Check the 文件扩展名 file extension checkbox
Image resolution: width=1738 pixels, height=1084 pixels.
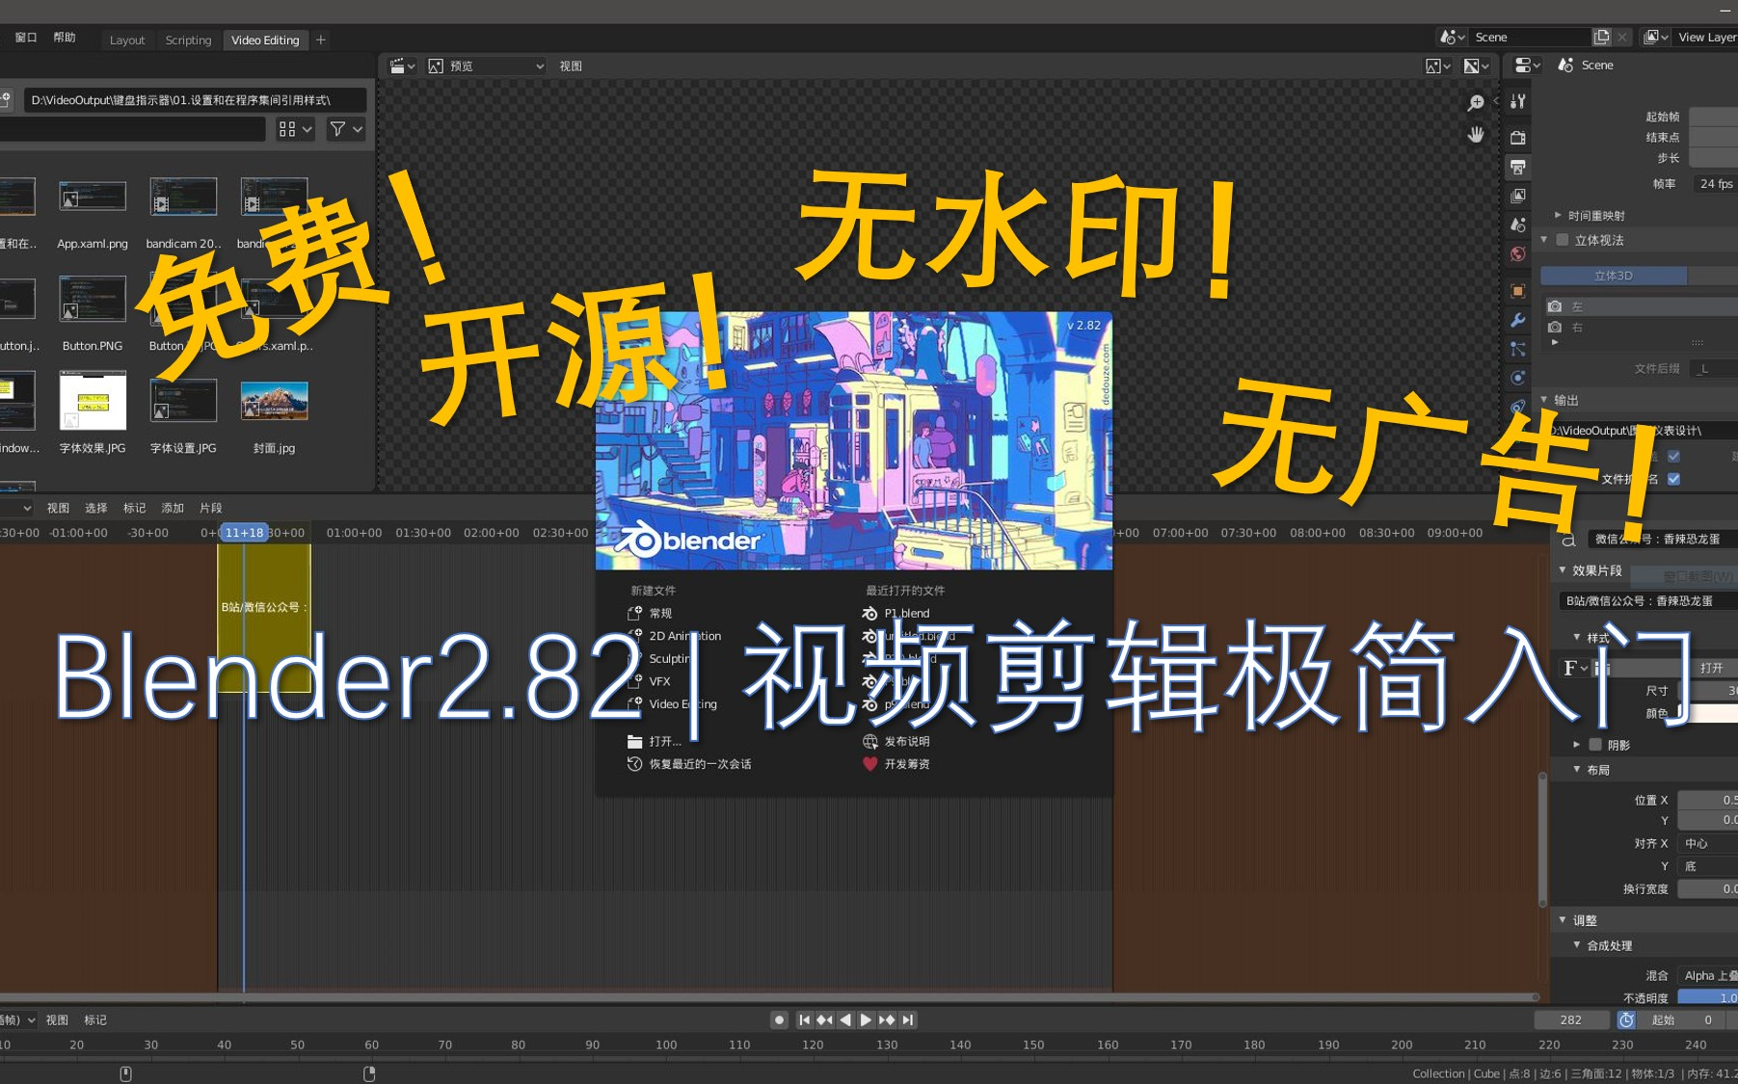click(1674, 479)
